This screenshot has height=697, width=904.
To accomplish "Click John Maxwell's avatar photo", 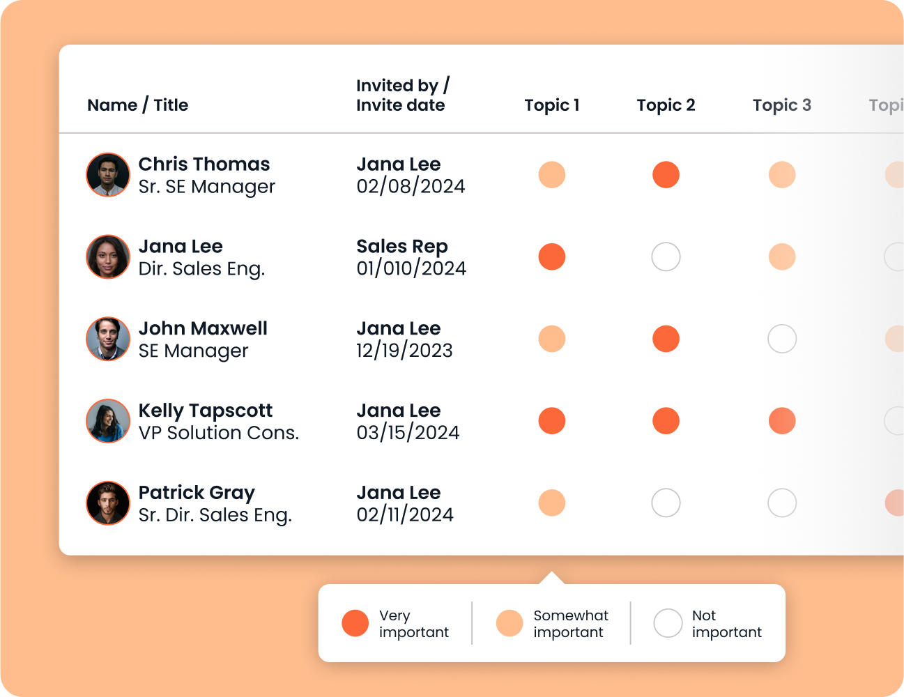I will [108, 339].
